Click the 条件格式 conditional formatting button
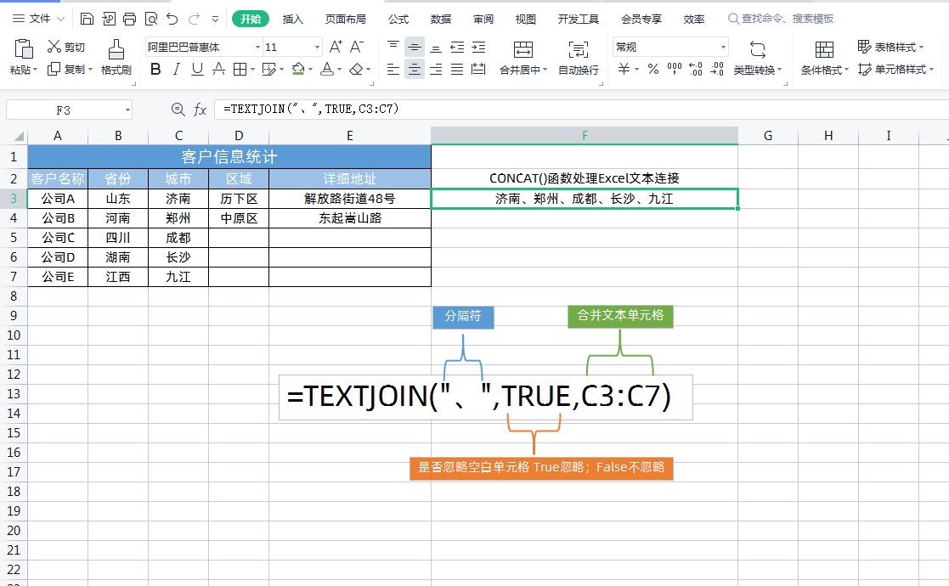Screen dimensions: 949x586 tap(824, 58)
